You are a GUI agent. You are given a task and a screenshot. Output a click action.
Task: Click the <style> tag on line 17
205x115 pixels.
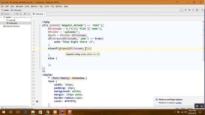point(47,75)
